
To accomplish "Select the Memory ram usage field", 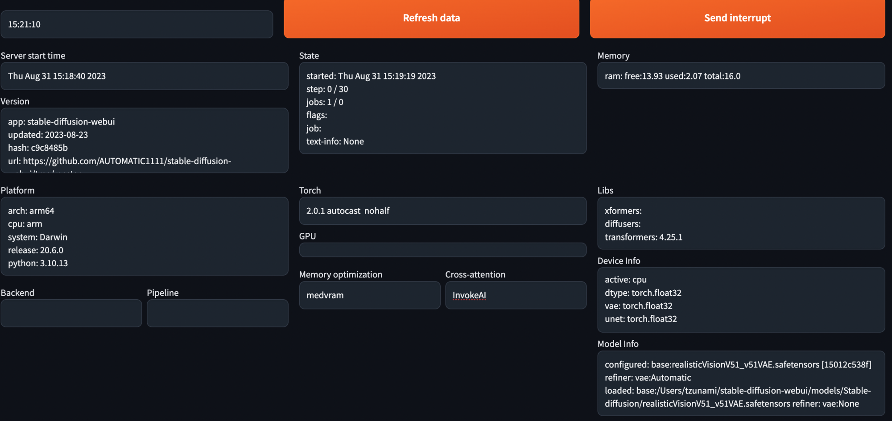I will coord(741,76).
